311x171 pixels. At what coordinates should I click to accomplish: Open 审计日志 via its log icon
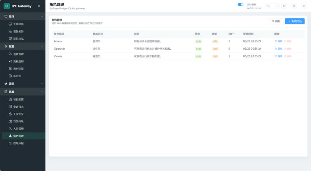tap(10, 107)
